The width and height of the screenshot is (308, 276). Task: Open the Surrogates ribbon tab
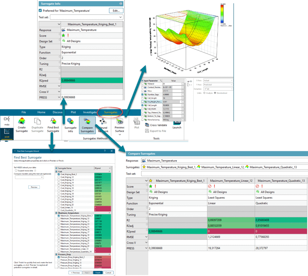(110, 112)
